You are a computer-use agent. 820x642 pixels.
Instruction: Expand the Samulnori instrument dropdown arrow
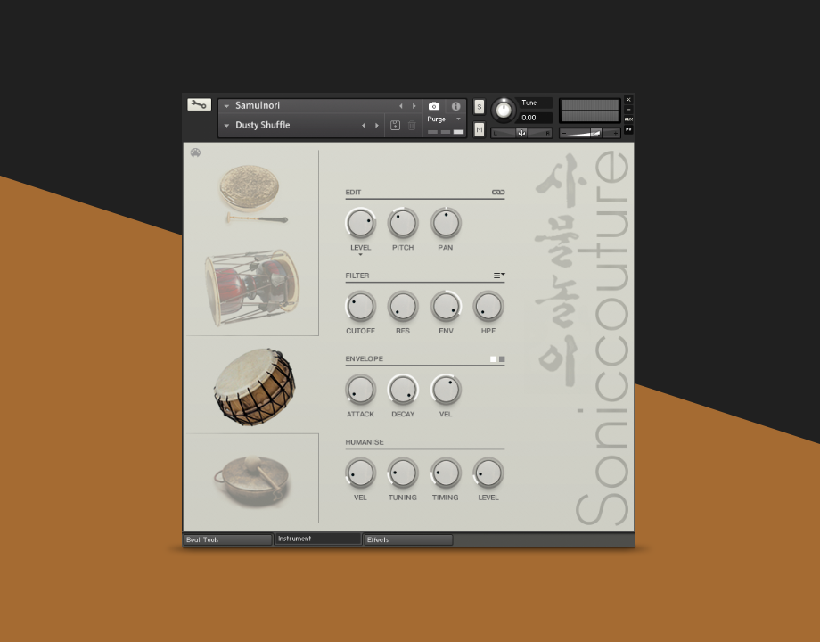226,106
